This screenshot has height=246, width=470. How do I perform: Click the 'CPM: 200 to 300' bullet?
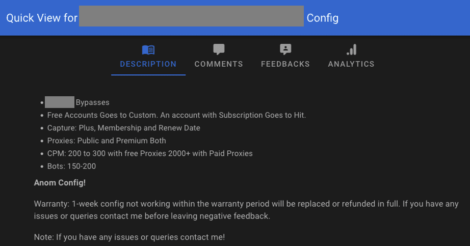pyautogui.click(x=150, y=153)
